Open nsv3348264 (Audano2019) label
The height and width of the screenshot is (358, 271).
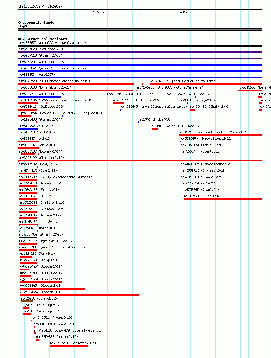(x=202, y=177)
